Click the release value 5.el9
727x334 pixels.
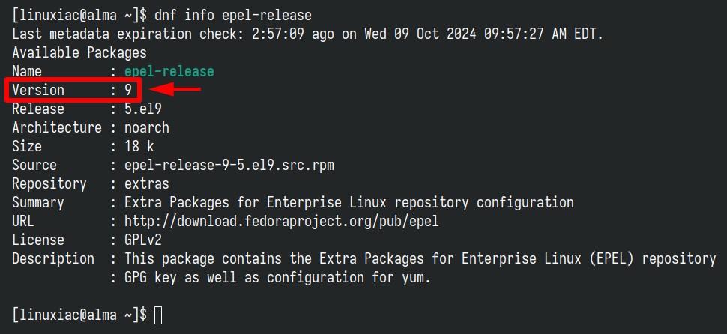(x=143, y=109)
